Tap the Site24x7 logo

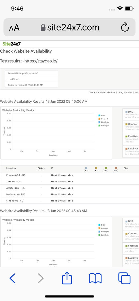[12, 44]
